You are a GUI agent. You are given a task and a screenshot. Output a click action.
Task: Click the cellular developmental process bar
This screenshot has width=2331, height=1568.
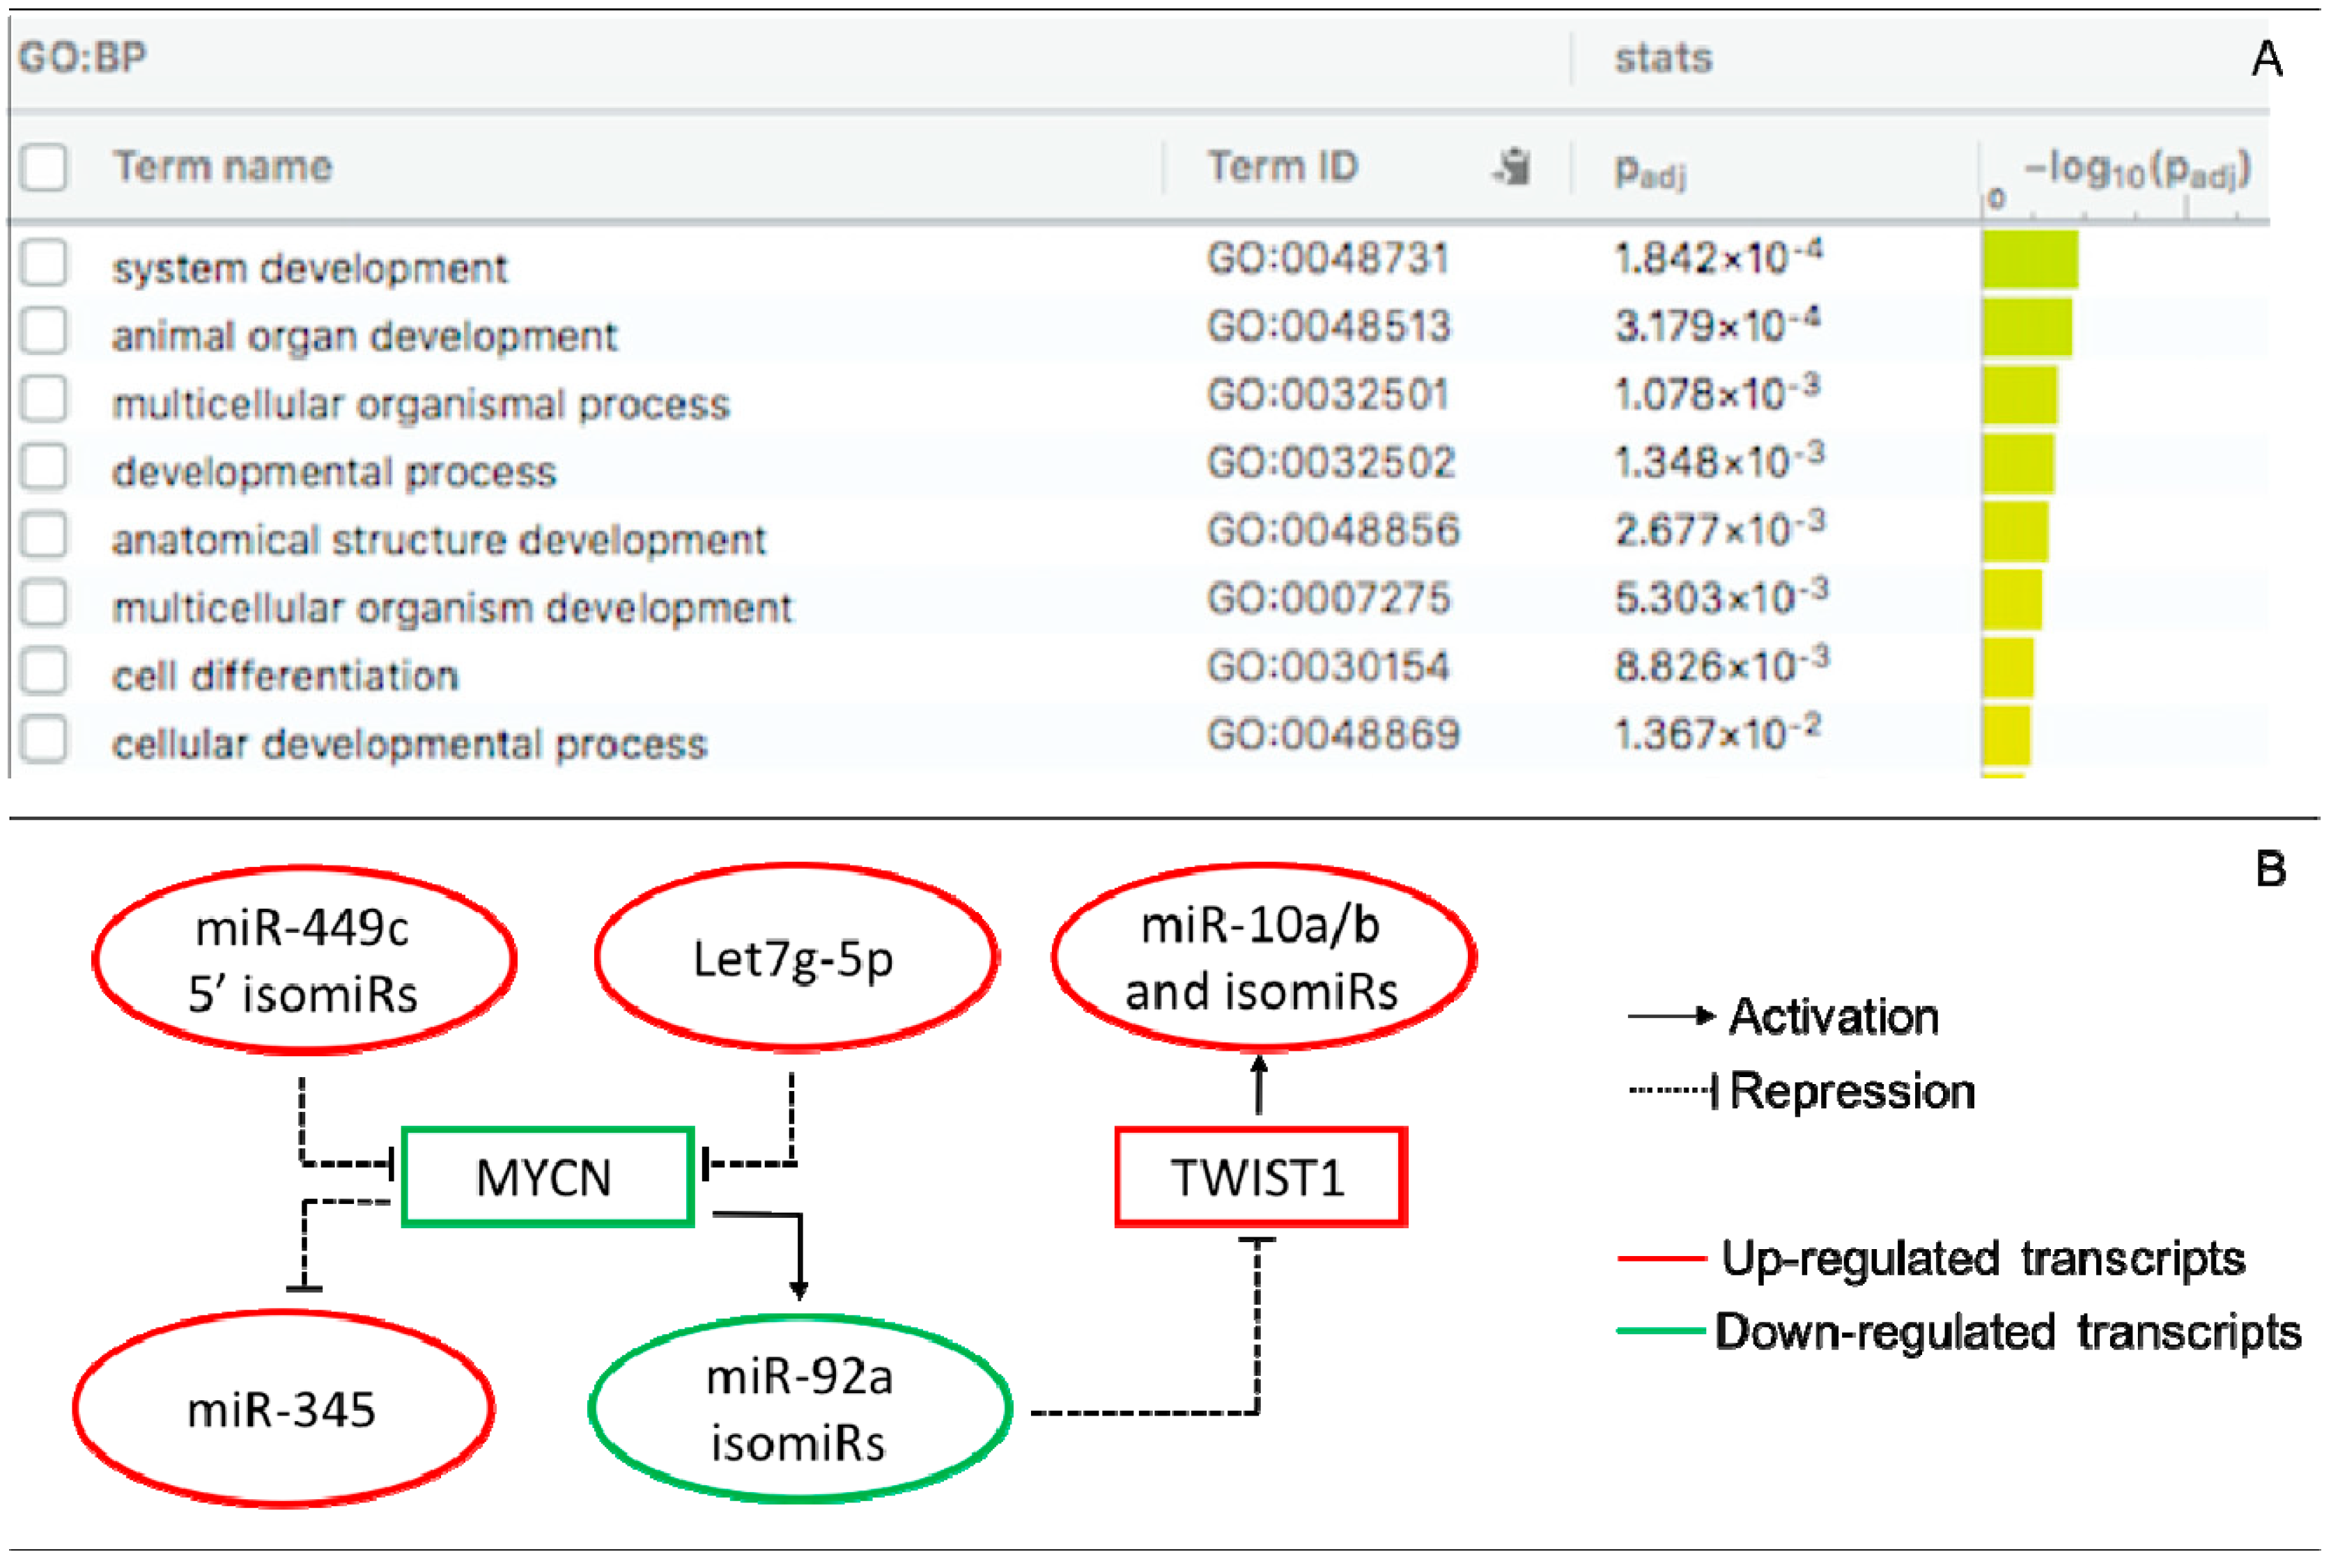pos(2006,735)
